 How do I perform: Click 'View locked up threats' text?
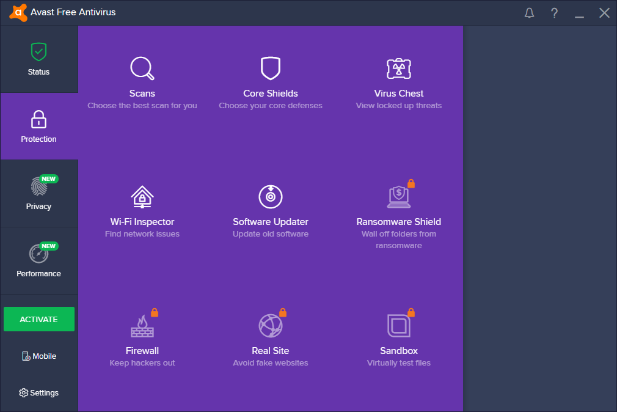tap(399, 106)
